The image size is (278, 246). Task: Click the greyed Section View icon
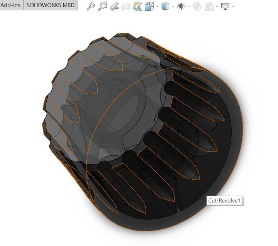coord(126,7)
